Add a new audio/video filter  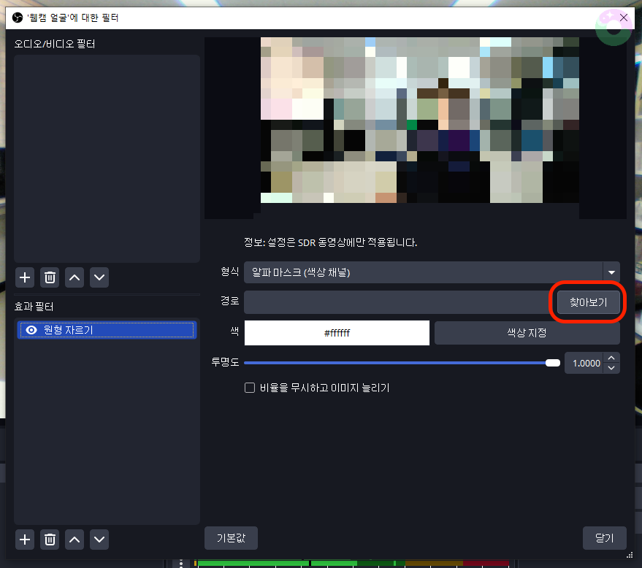(x=25, y=277)
